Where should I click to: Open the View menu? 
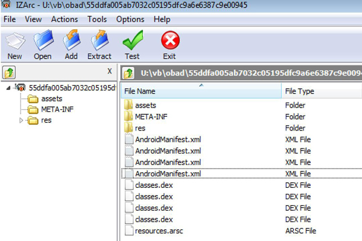33,19
